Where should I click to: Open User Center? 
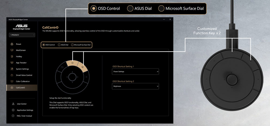tap(22, 104)
